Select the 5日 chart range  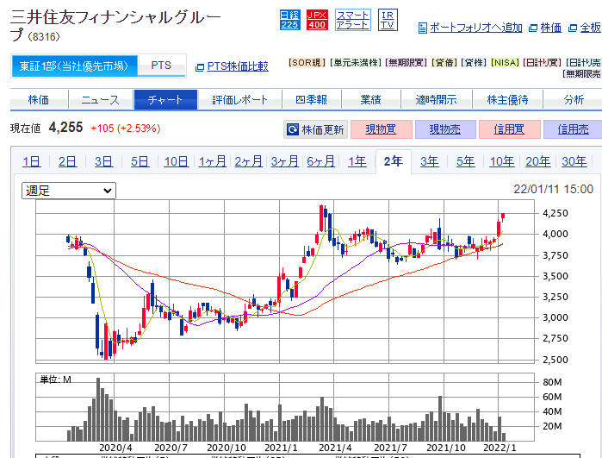point(140,161)
